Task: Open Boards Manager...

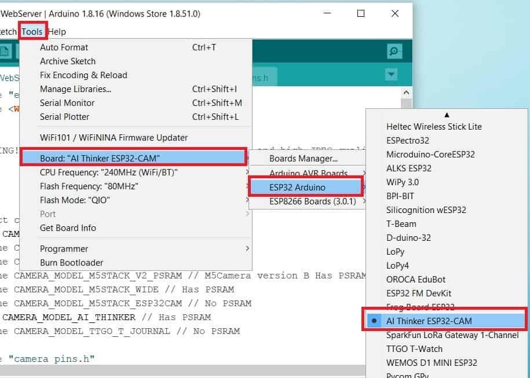Action: point(307,158)
